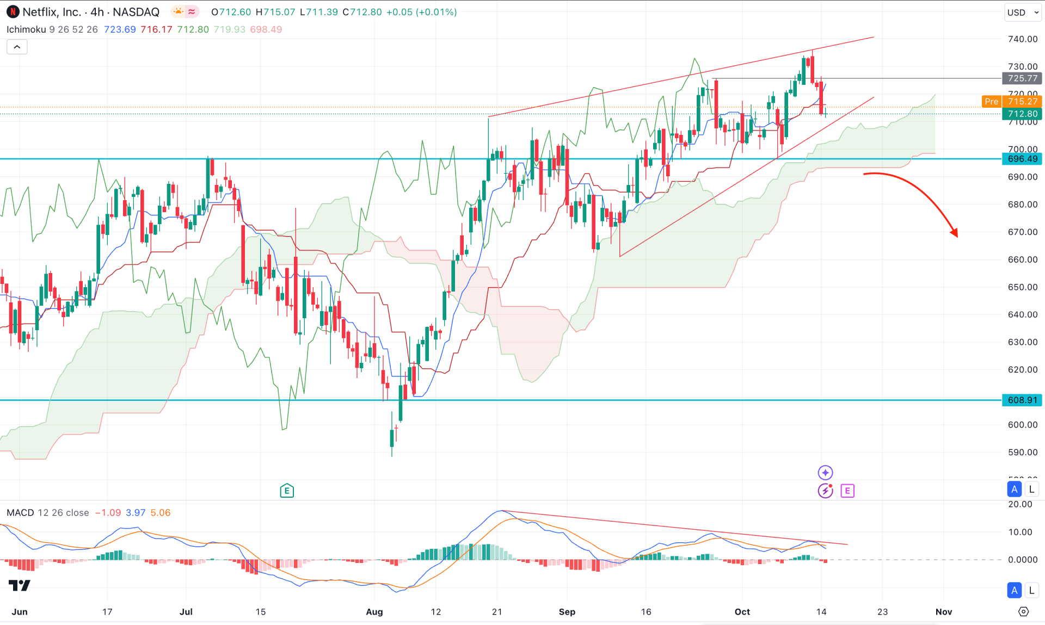Toggle log scale L on MACD pane
Viewport: 1045px width, 625px height.
tap(1031, 590)
